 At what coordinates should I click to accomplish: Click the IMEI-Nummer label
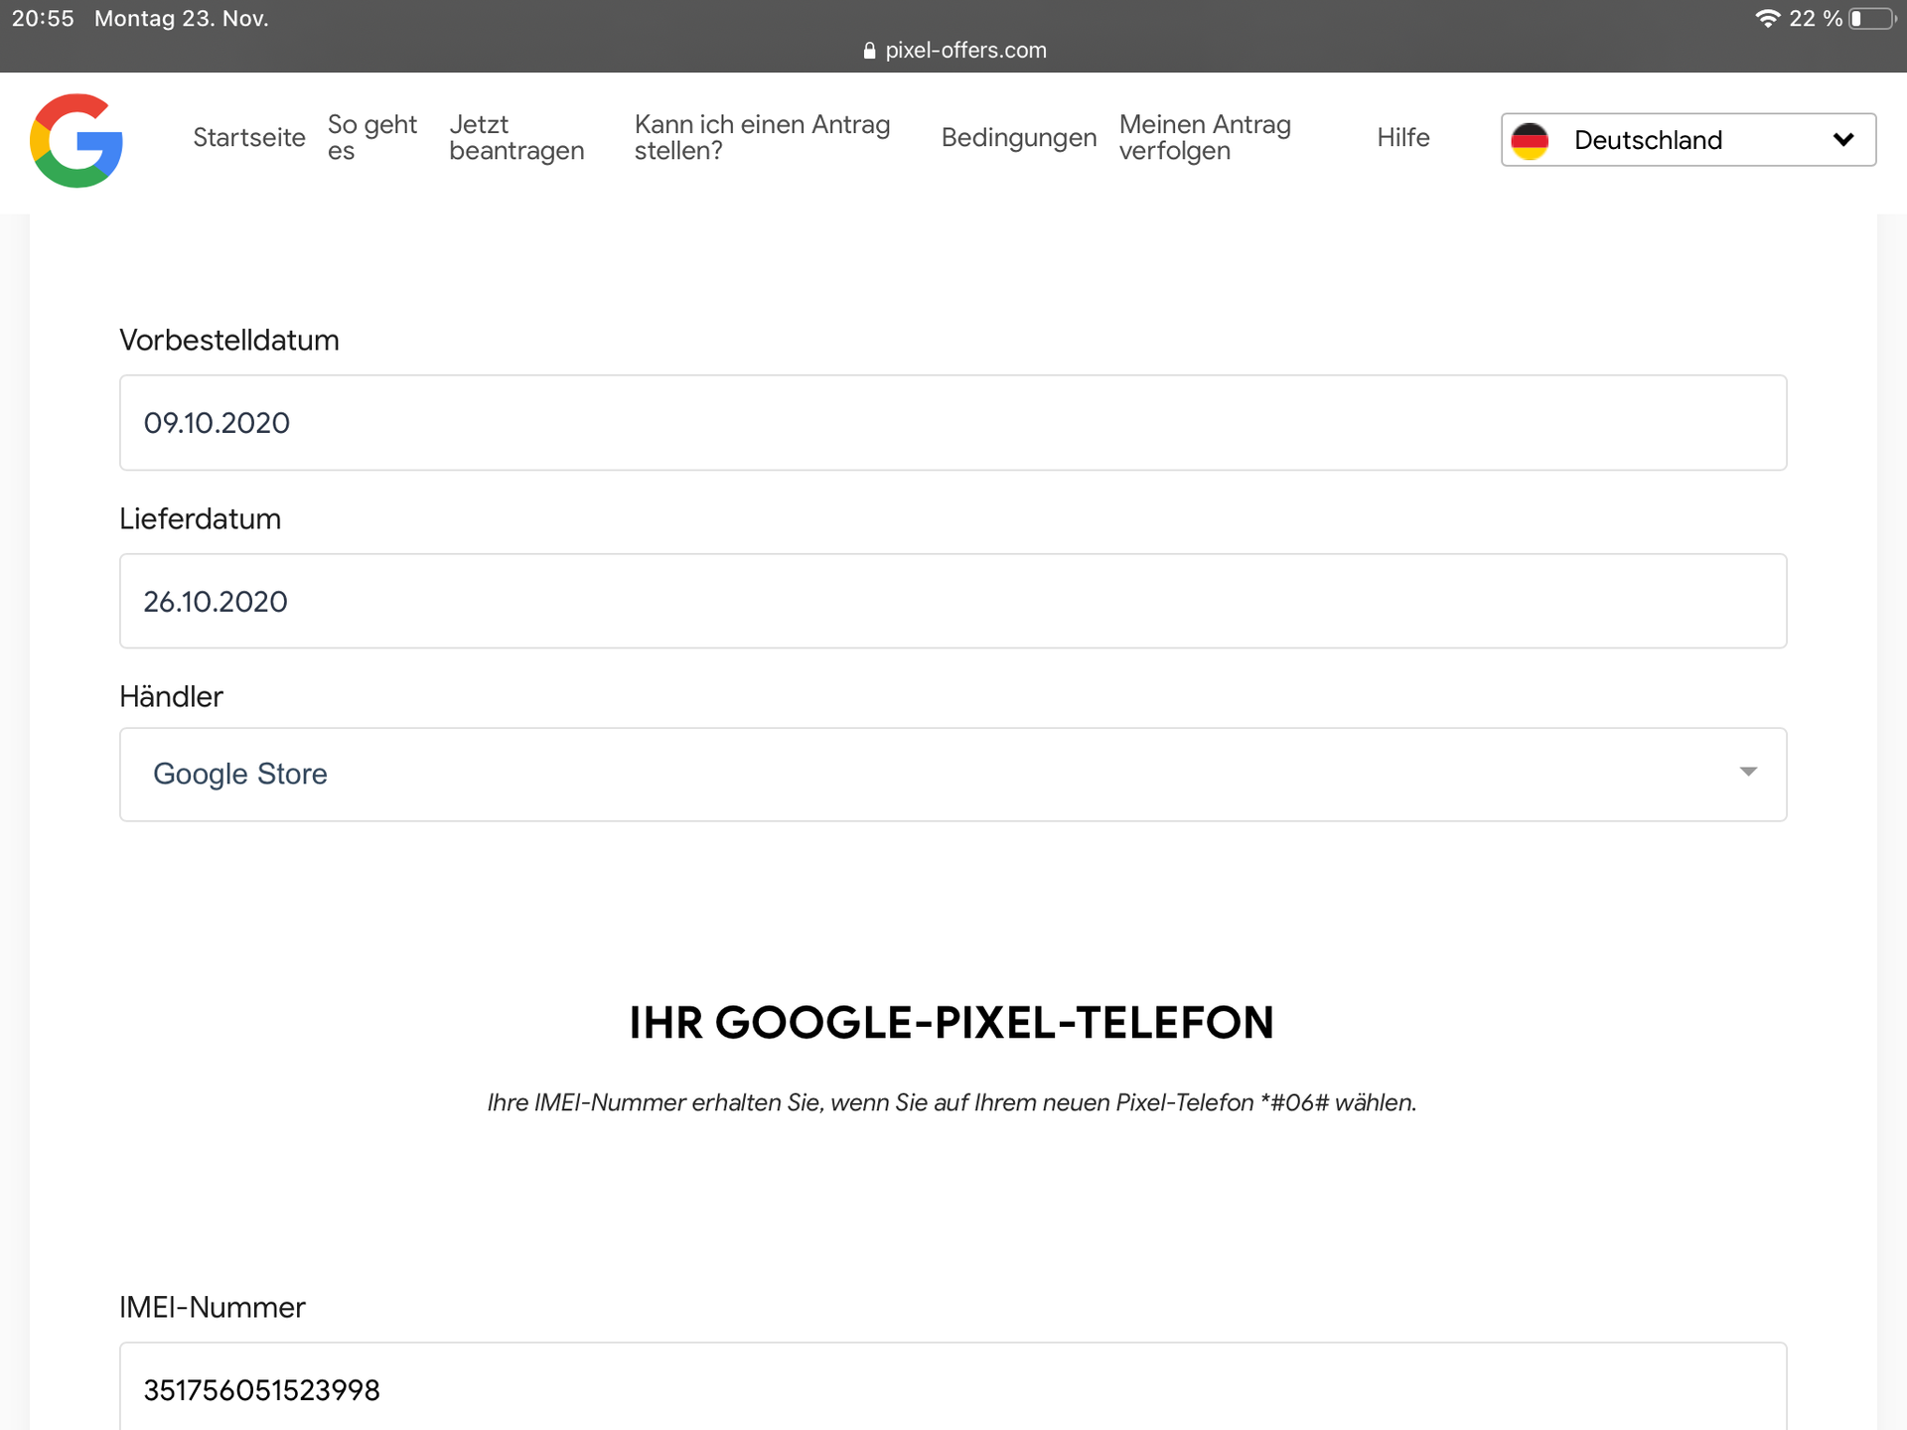pyautogui.click(x=213, y=1308)
